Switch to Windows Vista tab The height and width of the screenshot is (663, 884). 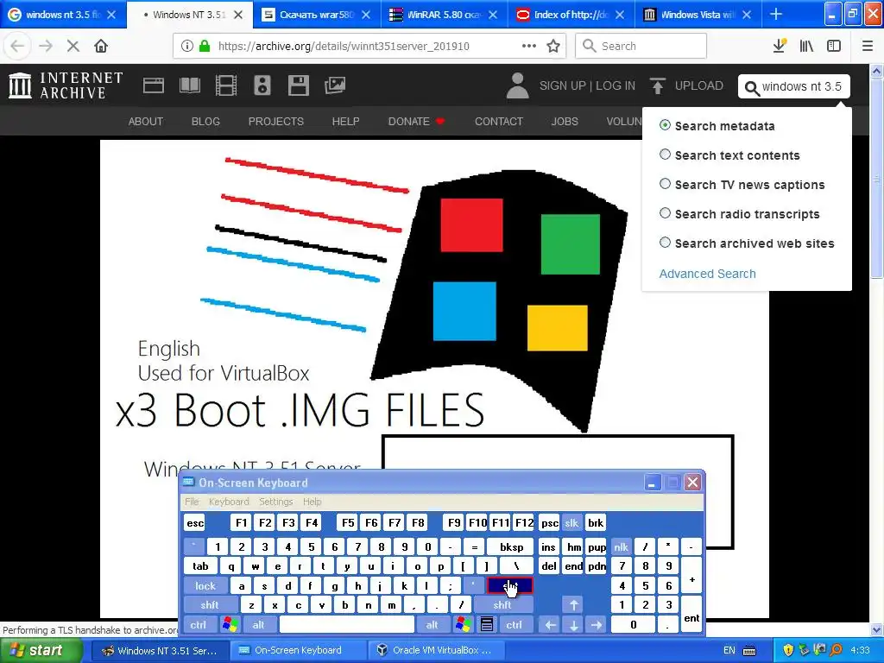coord(698,15)
